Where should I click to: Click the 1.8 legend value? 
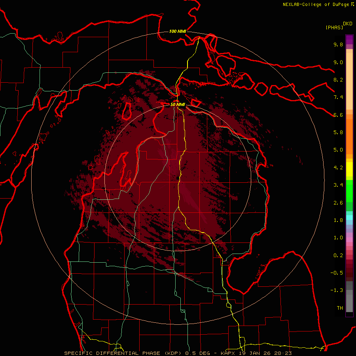pos(338,220)
